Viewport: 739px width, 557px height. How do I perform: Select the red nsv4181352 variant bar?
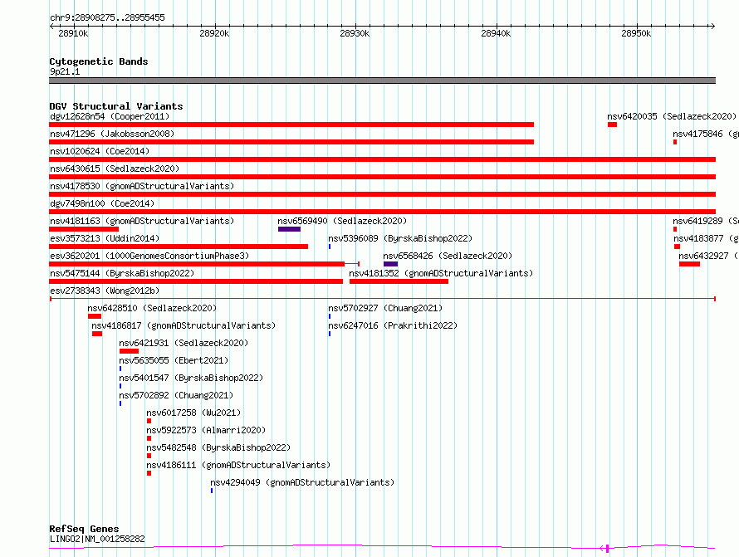coord(399,281)
